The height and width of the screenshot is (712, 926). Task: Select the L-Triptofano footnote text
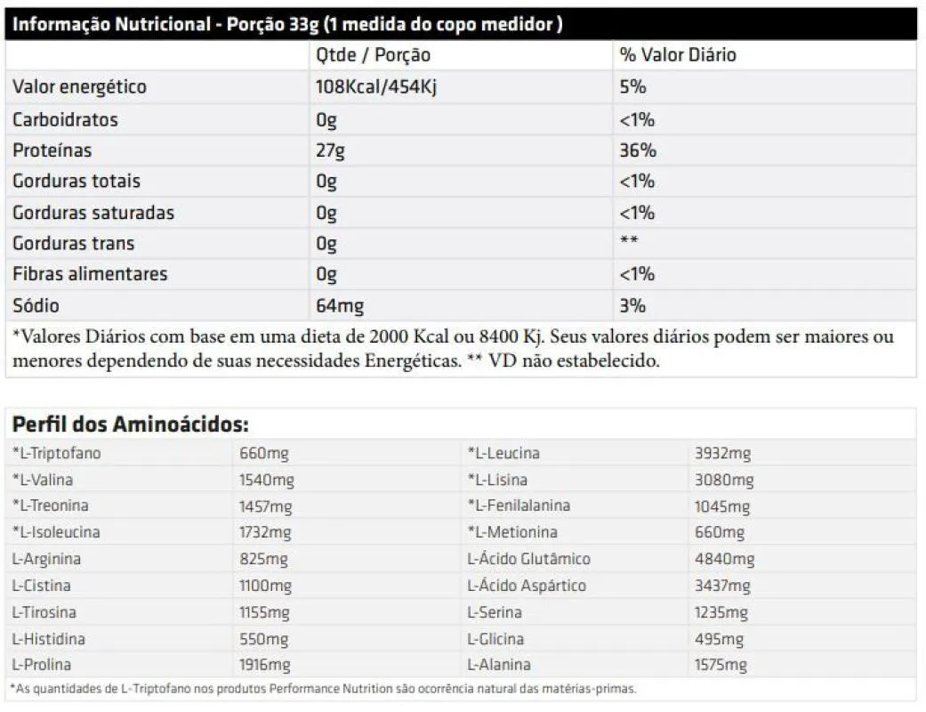(324, 689)
